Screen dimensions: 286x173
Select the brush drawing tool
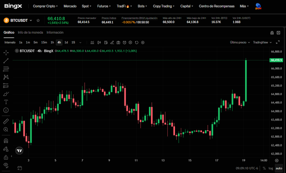[x=6, y=94]
